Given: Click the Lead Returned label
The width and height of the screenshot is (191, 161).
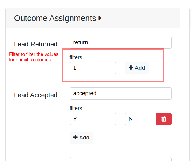Looking at the screenshot, I should pos(36,44).
